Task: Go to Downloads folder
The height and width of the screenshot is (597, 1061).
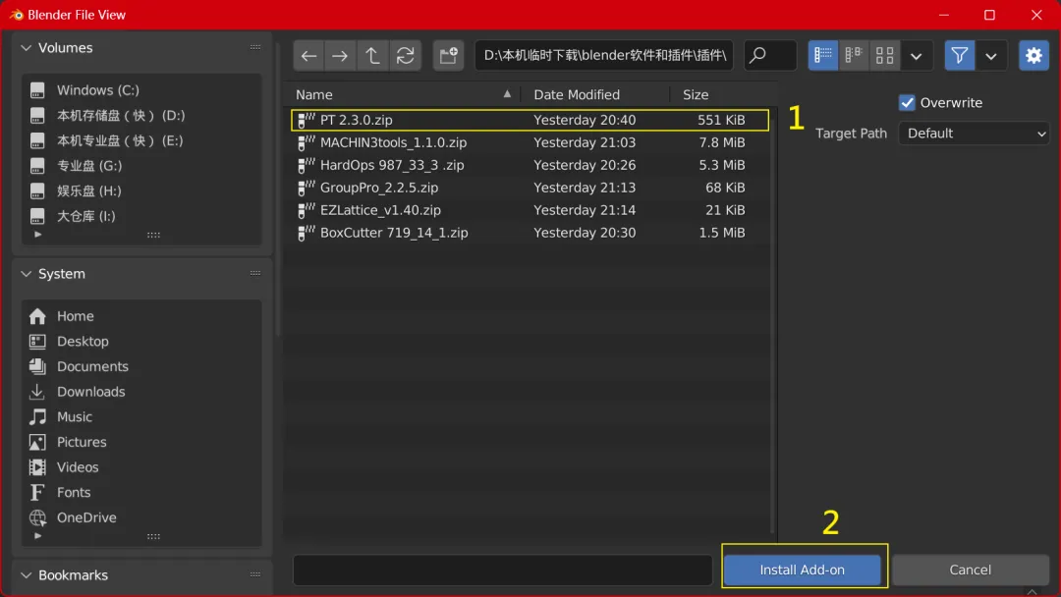Action: (x=141, y=392)
